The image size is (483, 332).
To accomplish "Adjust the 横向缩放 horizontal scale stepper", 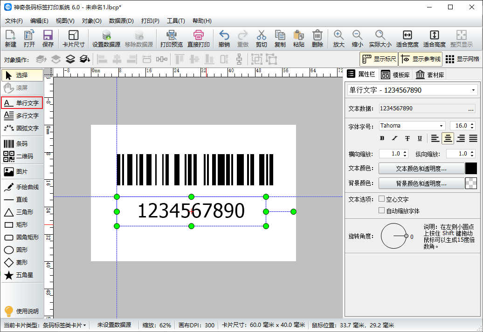I will pyautogui.click(x=405, y=154).
